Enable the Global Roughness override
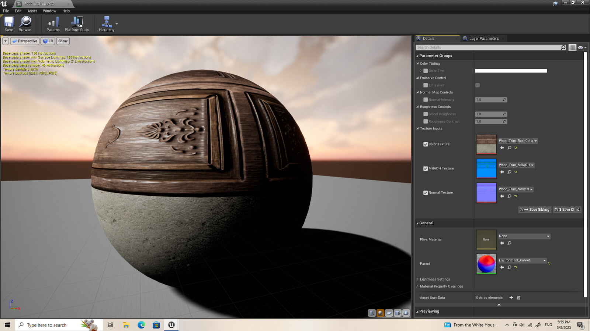 [x=426, y=114]
